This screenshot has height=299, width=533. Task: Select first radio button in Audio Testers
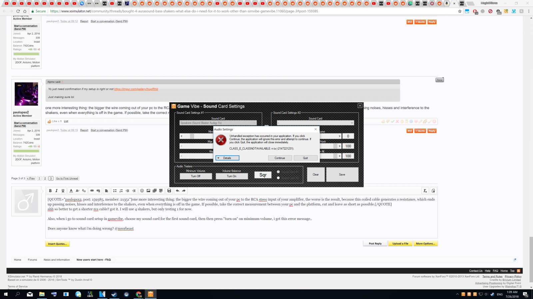tap(278, 172)
